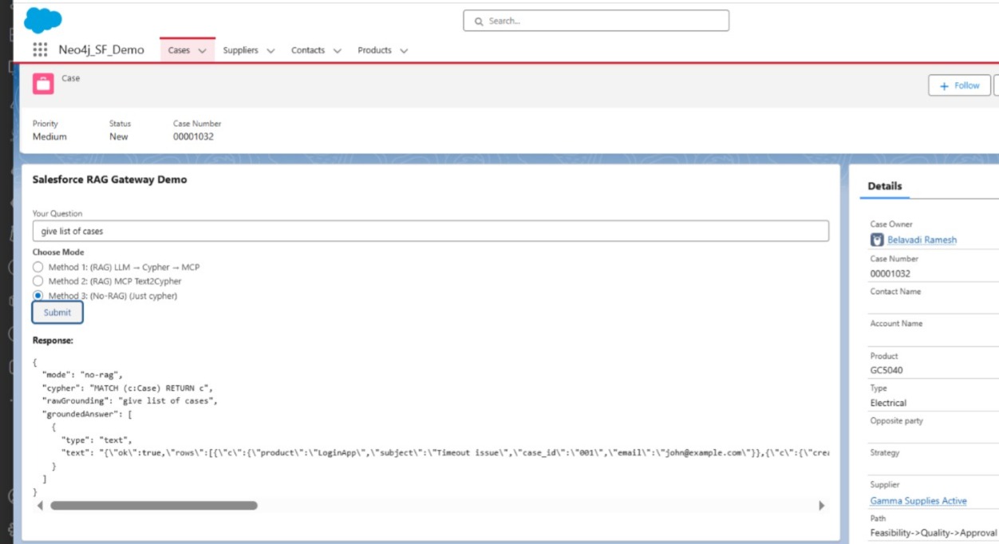Open the Suppliers tab

(240, 50)
